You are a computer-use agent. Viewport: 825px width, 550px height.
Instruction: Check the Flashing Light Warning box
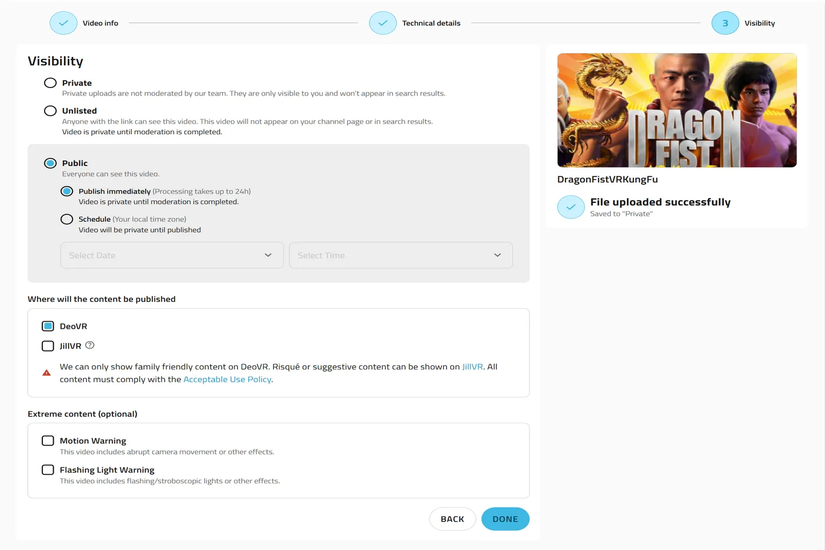48,469
